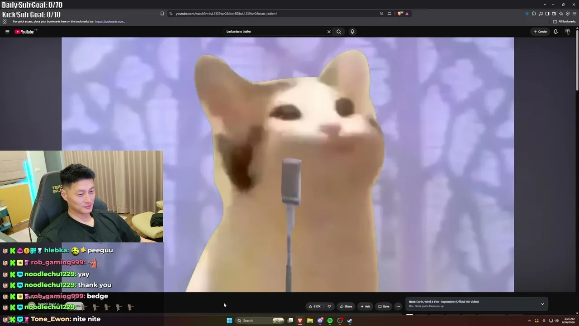The height and width of the screenshot is (326, 579).
Task: Open the cast/picture-in-picture icon in address bar
Action: [x=389, y=14]
